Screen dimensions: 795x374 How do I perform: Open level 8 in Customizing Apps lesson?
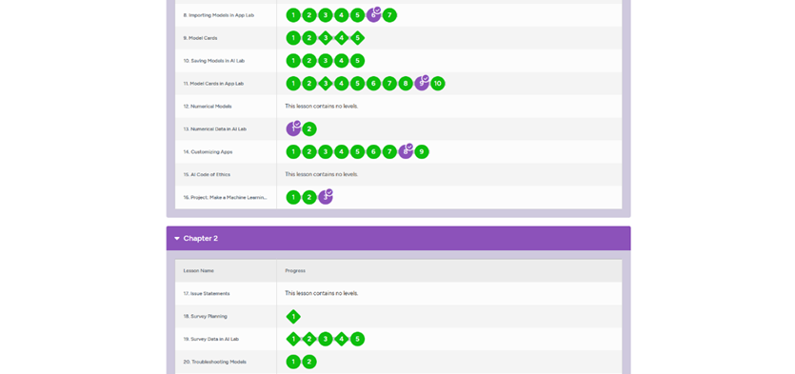pos(406,151)
